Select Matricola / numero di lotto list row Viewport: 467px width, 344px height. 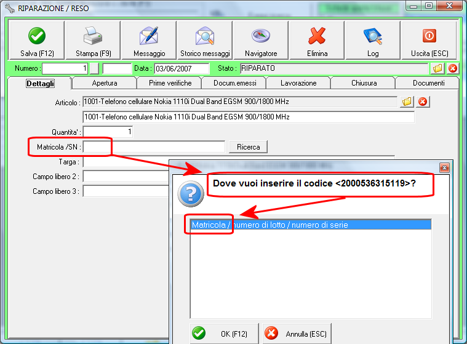point(311,225)
